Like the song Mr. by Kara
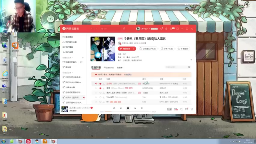 (x=100, y=102)
